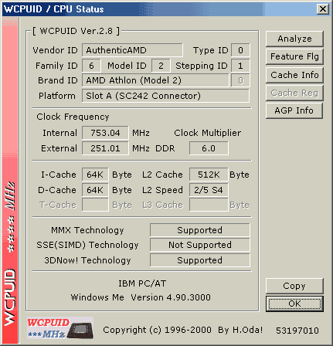Confirm with the OK button

tap(294, 304)
